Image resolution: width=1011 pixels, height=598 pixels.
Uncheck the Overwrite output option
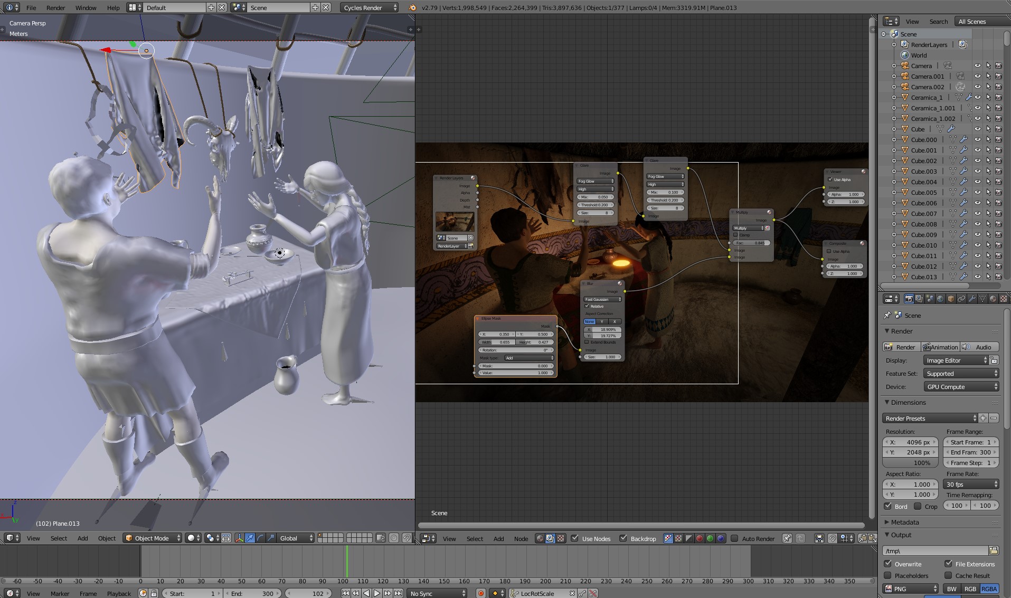click(887, 564)
